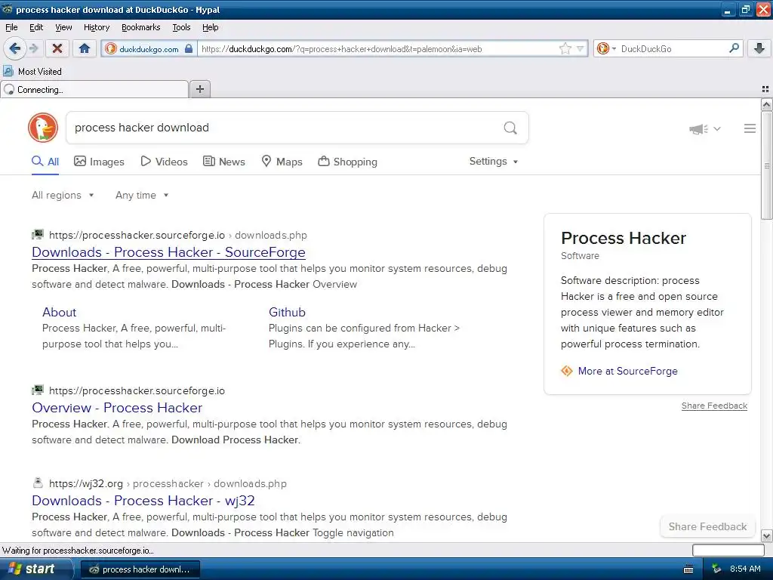The image size is (773, 580).
Task: Click the list all tabs icon
Action: point(765,89)
